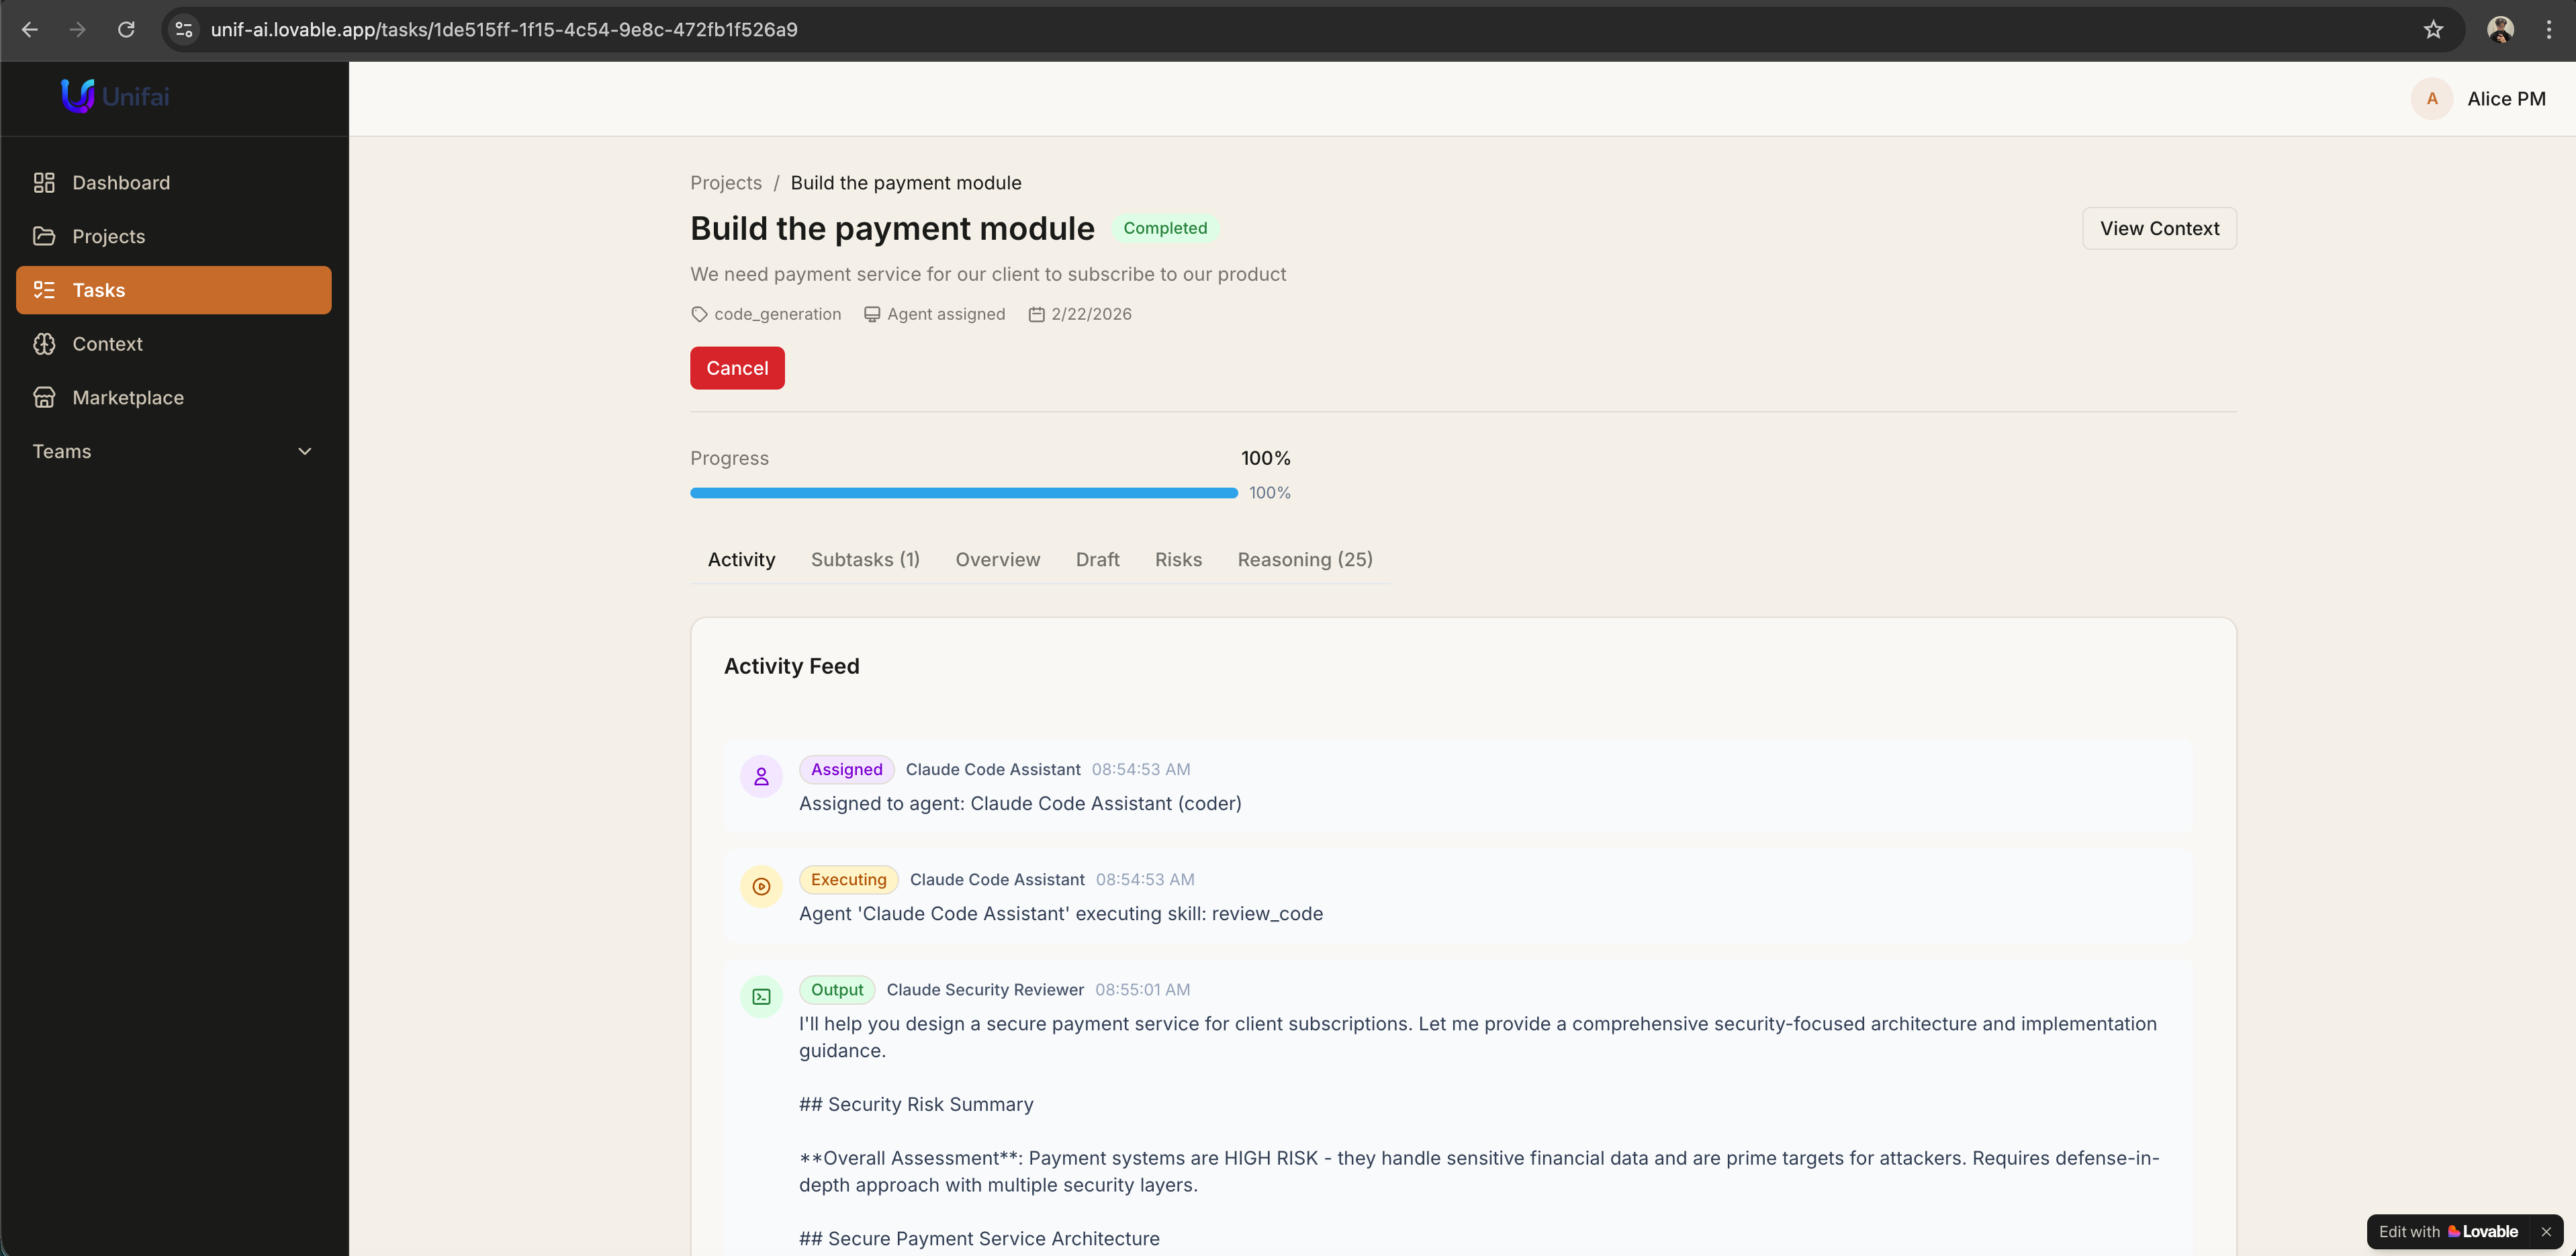Image resolution: width=2576 pixels, height=1256 pixels.
Task: Click the Unifai logo
Action: coord(115,97)
